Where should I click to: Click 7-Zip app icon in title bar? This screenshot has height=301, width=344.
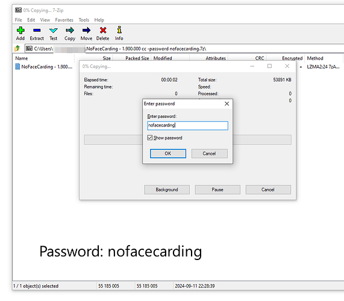click(x=18, y=10)
